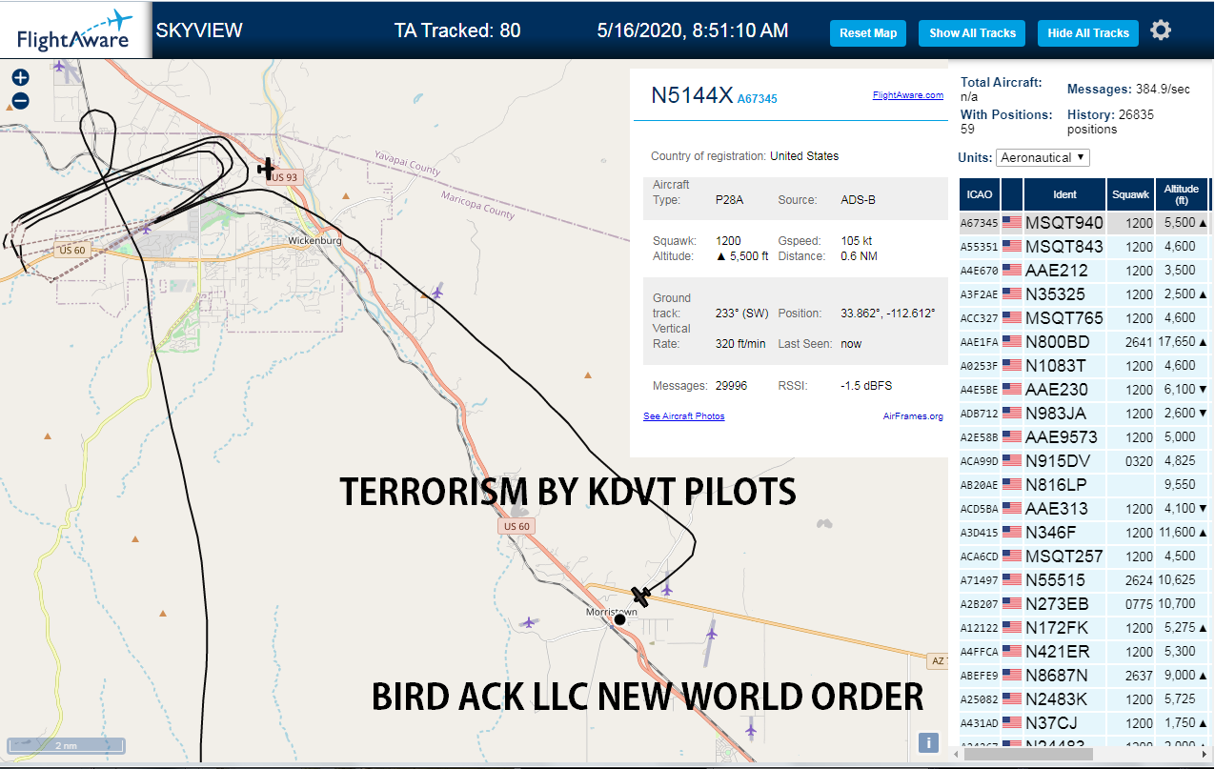The image size is (1215, 769).
Task: Click scrollbar right arrow under aircraft table
Action: click(x=1206, y=754)
